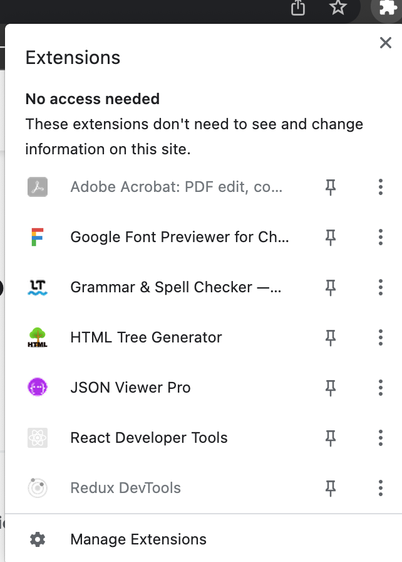The image size is (402, 562).
Task: Click the JSON Viewer Pro icon
Action: [37, 388]
